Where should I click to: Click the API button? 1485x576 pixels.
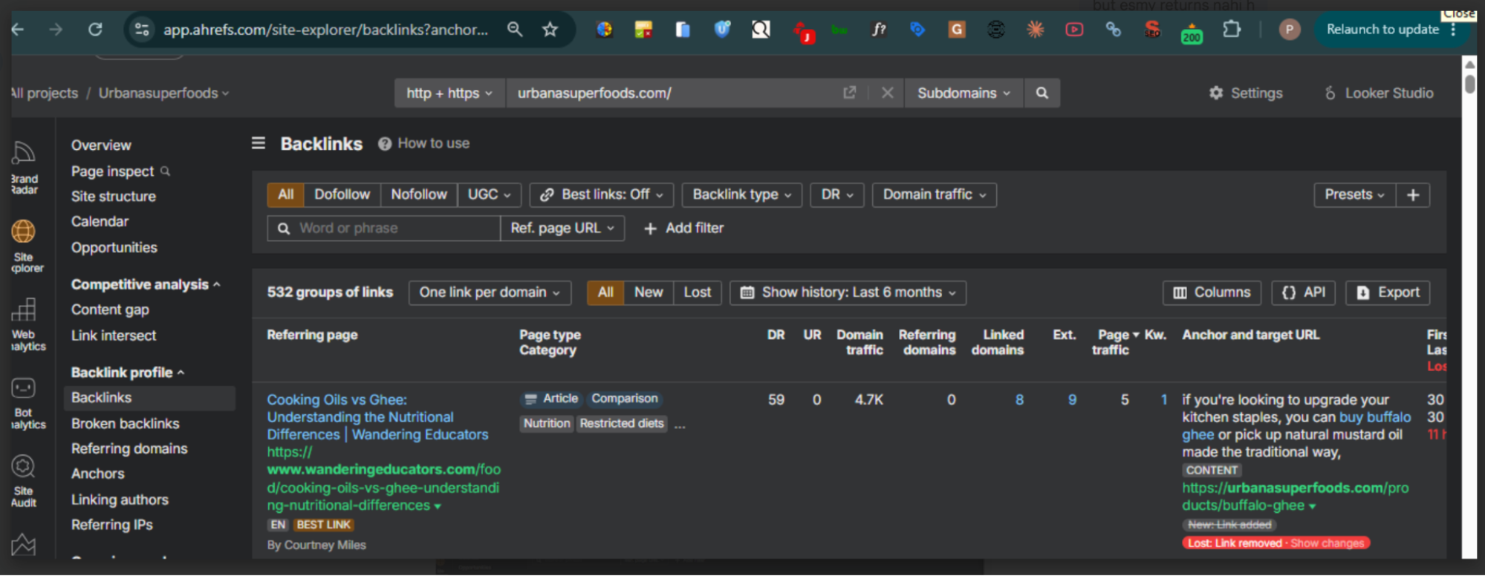[x=1304, y=292]
